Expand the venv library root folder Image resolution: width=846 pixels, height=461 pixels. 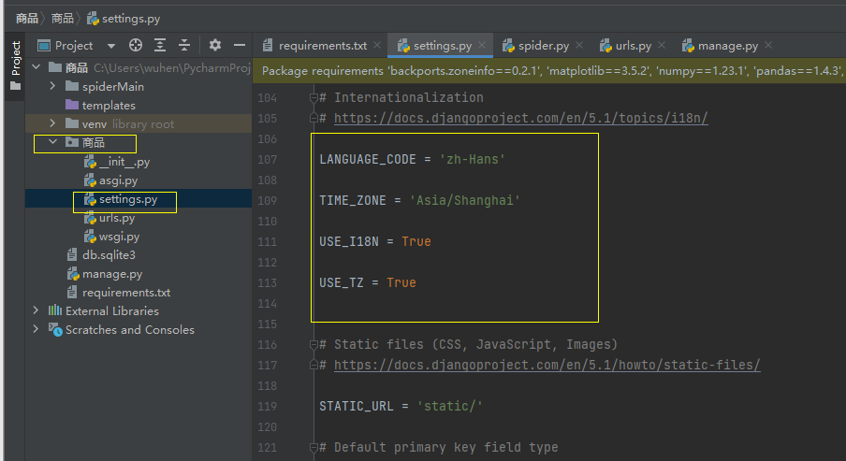tap(53, 124)
